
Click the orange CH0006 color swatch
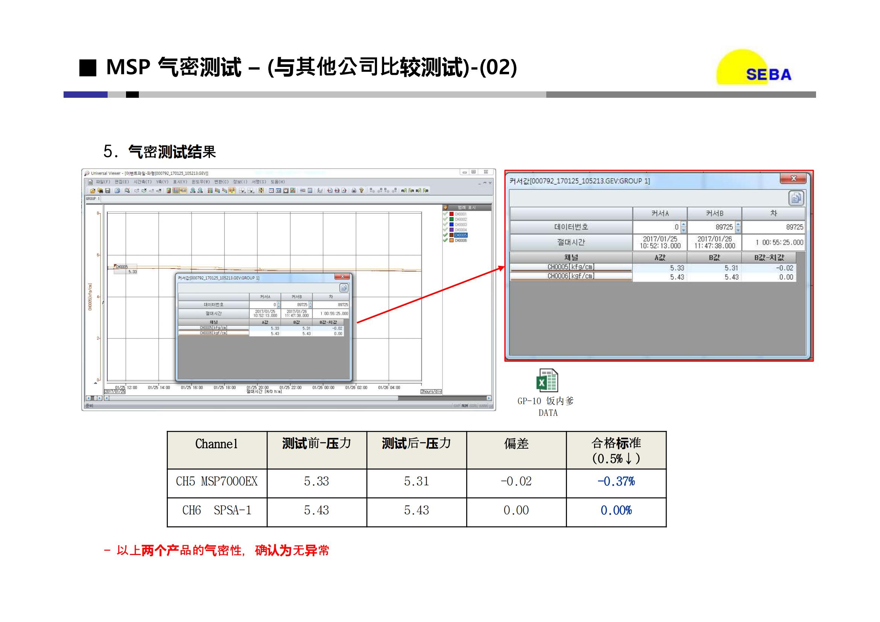(x=451, y=240)
